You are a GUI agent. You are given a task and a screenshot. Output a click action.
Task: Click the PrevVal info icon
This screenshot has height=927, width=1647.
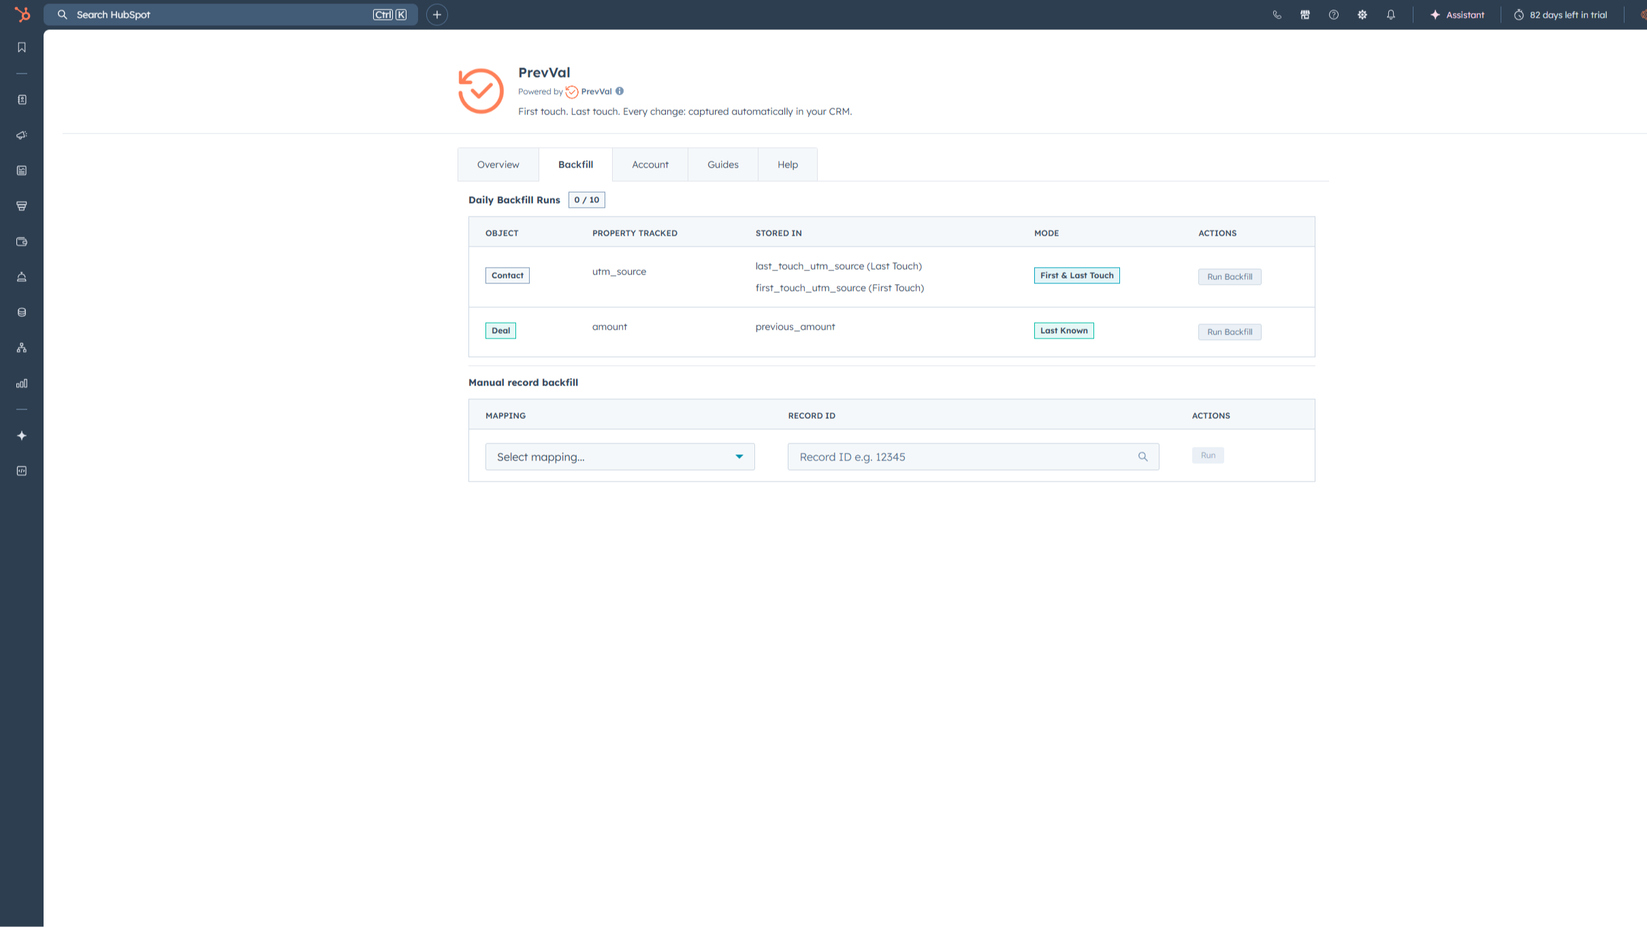pos(620,91)
